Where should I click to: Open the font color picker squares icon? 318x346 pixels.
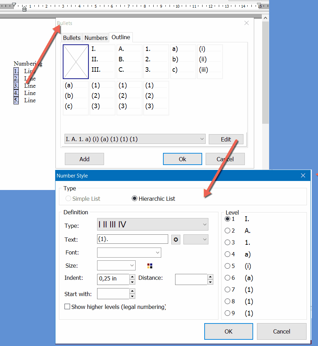[x=150, y=266]
